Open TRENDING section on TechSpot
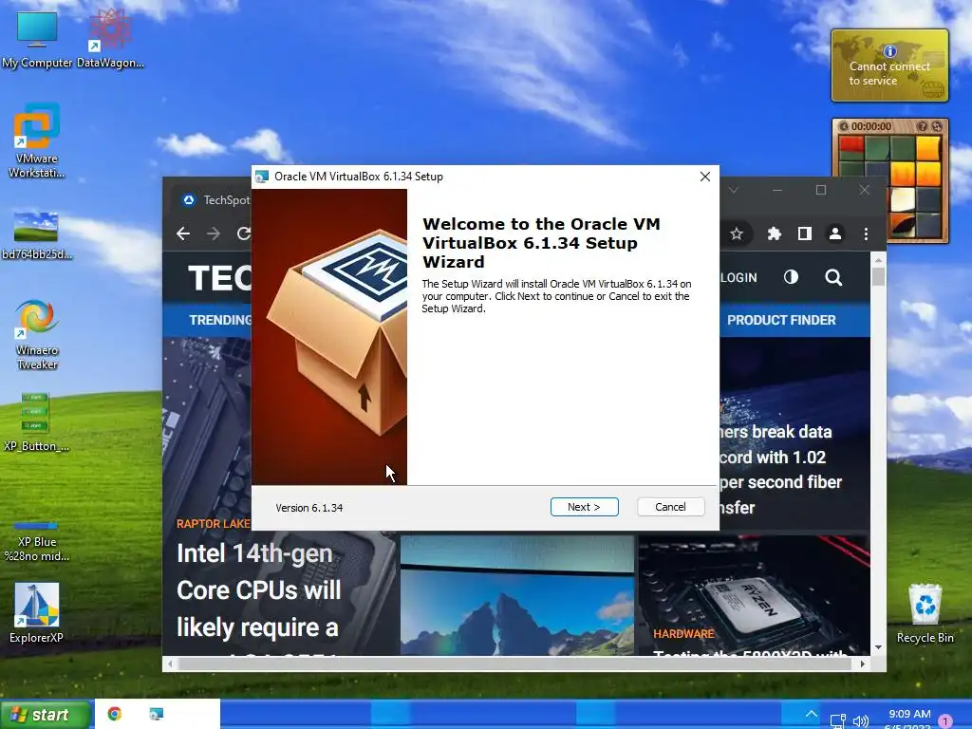The image size is (972, 729). tap(220, 320)
